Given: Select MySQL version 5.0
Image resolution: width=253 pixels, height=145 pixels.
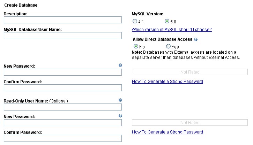Looking at the screenshot, I should [x=167, y=21].
